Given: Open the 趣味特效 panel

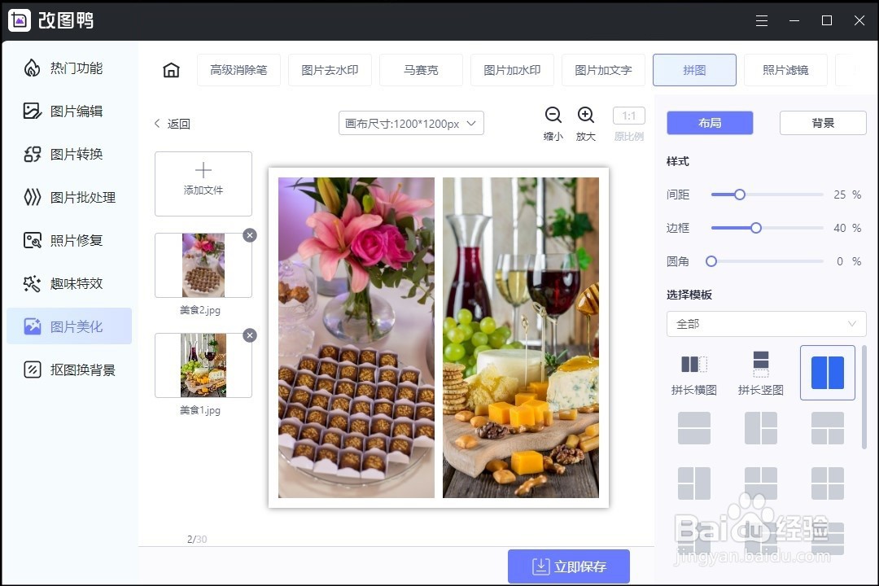Looking at the screenshot, I should 69,283.
